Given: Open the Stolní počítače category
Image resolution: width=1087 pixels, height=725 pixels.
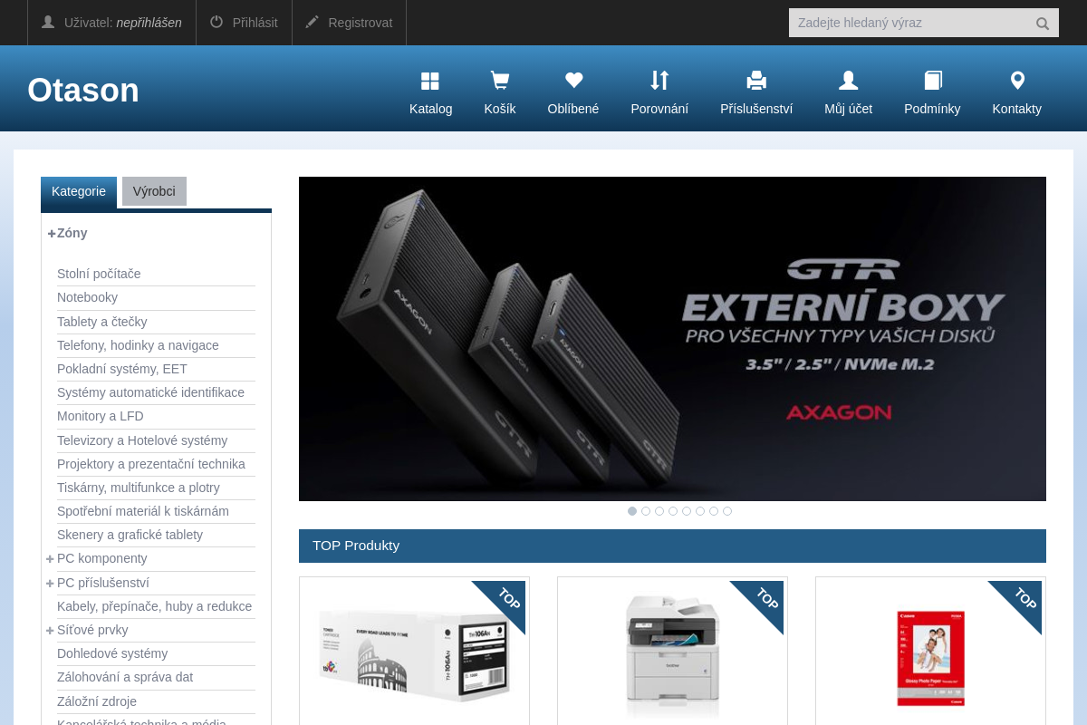Looking at the screenshot, I should 99,274.
